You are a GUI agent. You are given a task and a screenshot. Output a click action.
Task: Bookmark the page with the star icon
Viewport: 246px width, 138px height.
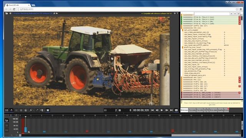tap(237, 9)
